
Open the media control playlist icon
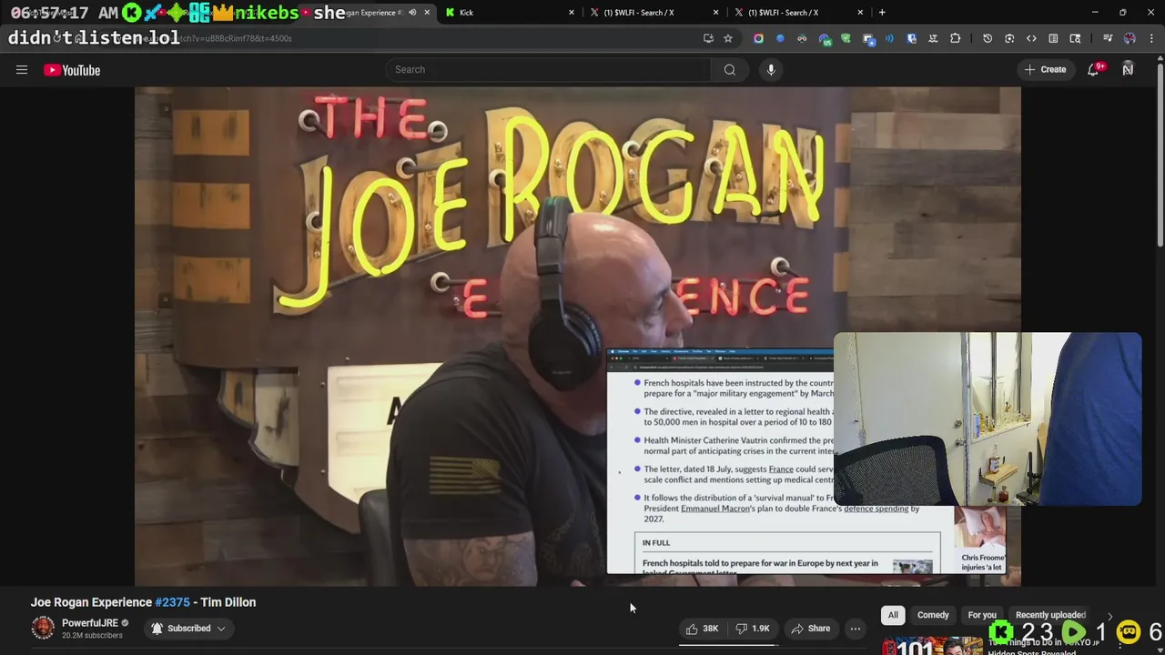[1108, 38]
